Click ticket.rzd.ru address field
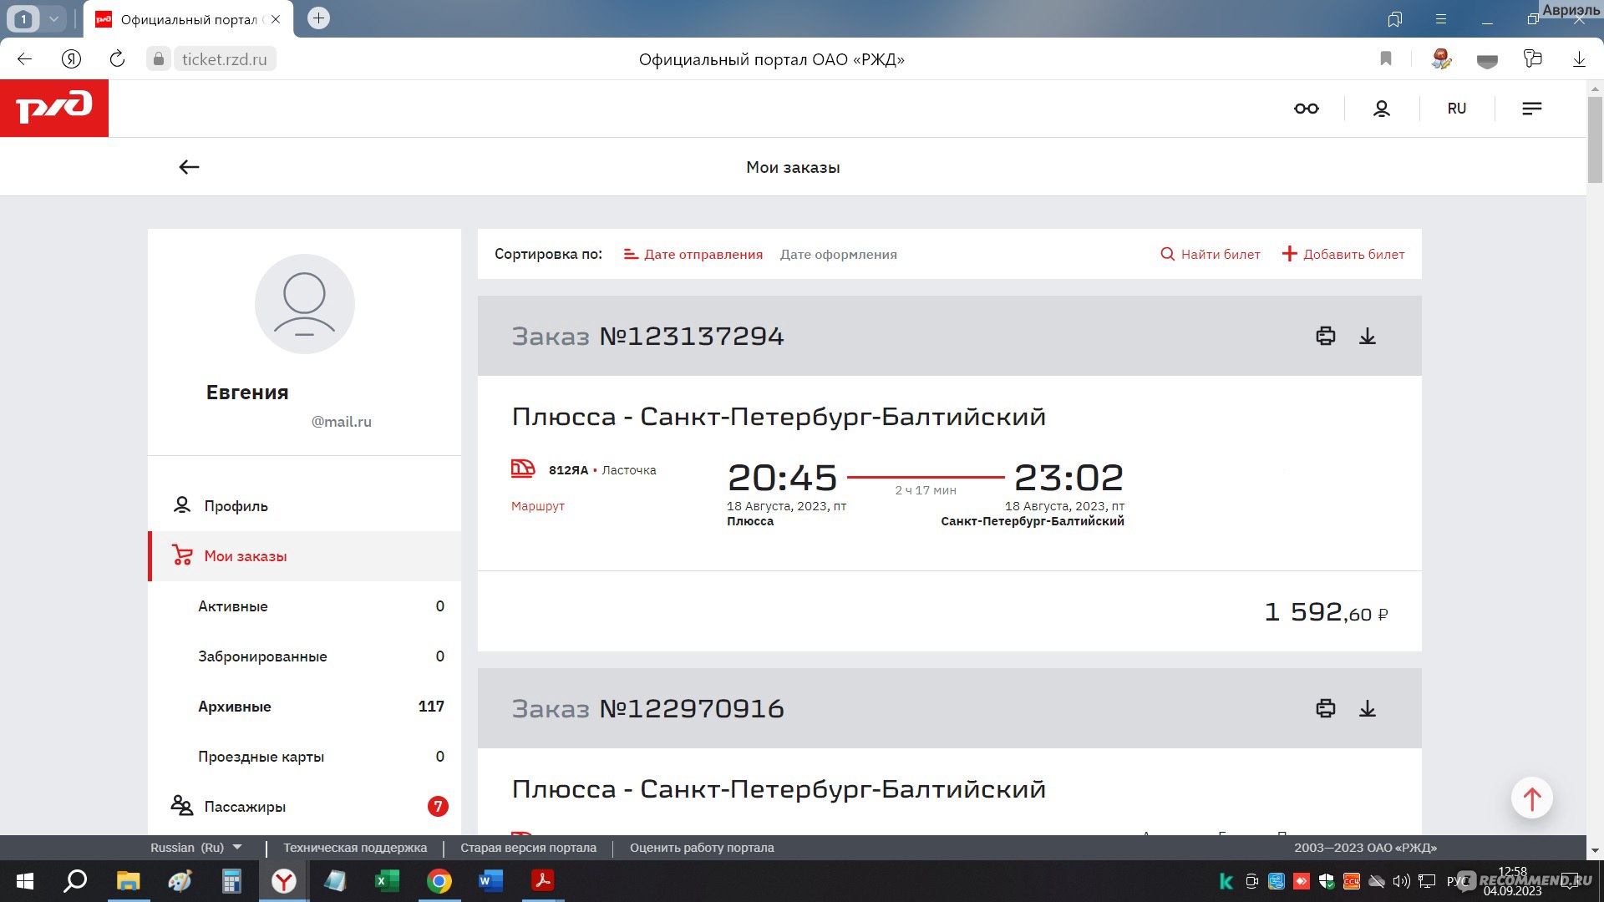This screenshot has height=902, width=1604. (x=225, y=59)
